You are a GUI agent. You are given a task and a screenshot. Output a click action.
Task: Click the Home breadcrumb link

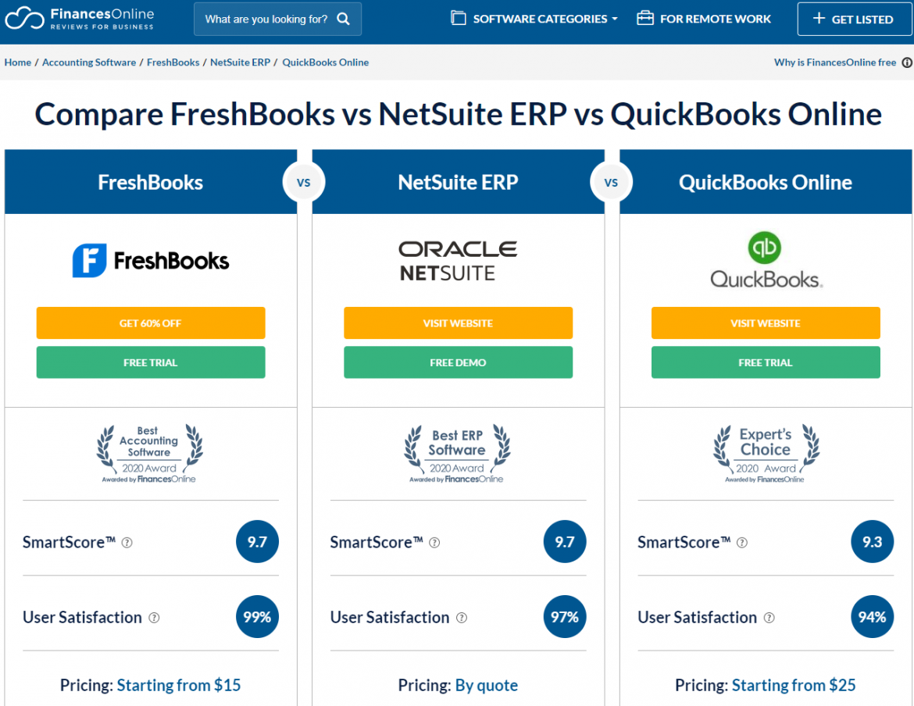coord(17,62)
